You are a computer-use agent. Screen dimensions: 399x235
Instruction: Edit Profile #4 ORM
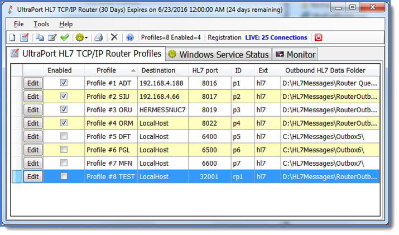coord(33,123)
